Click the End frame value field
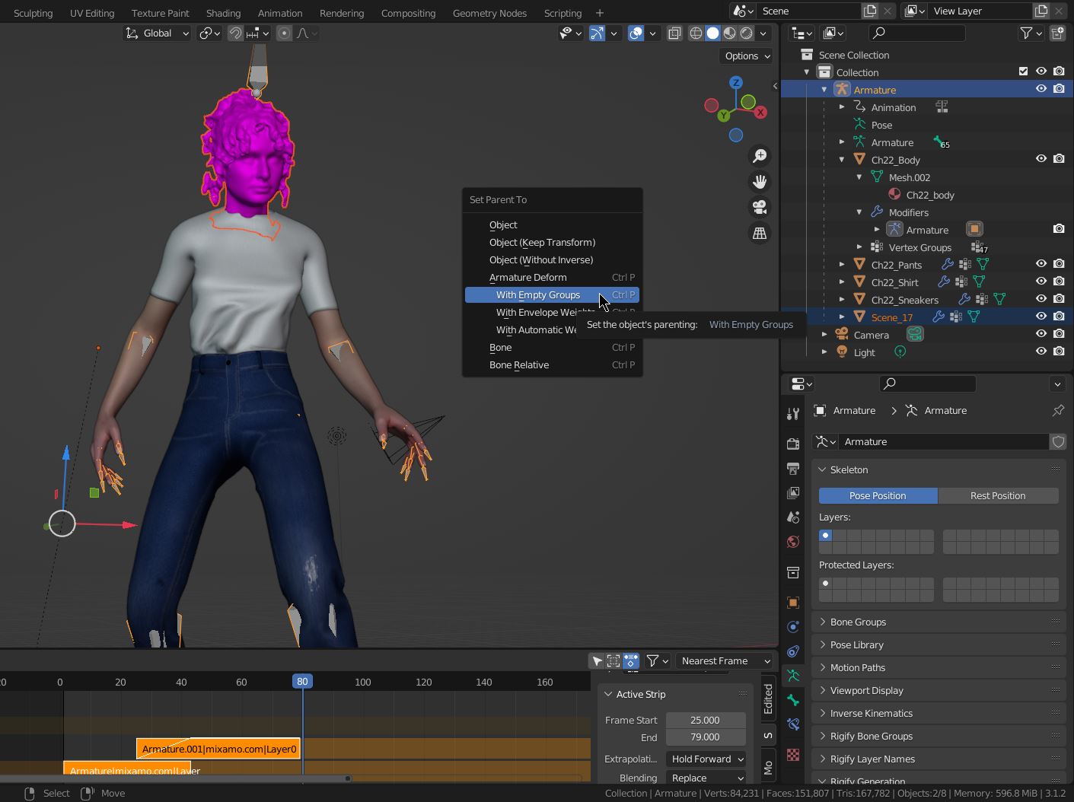Screen dimensions: 1074x802 tap(706, 737)
